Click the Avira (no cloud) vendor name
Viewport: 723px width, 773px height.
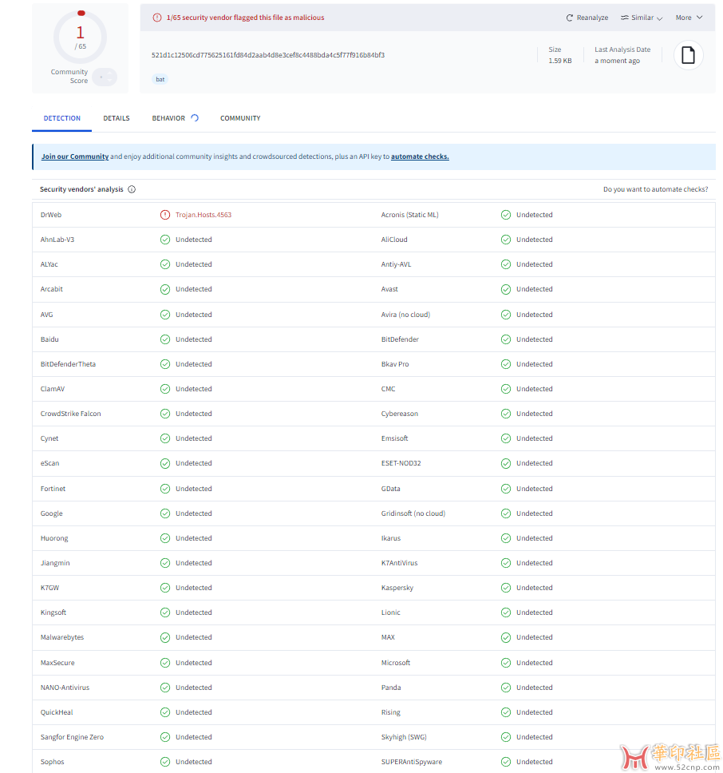(405, 315)
